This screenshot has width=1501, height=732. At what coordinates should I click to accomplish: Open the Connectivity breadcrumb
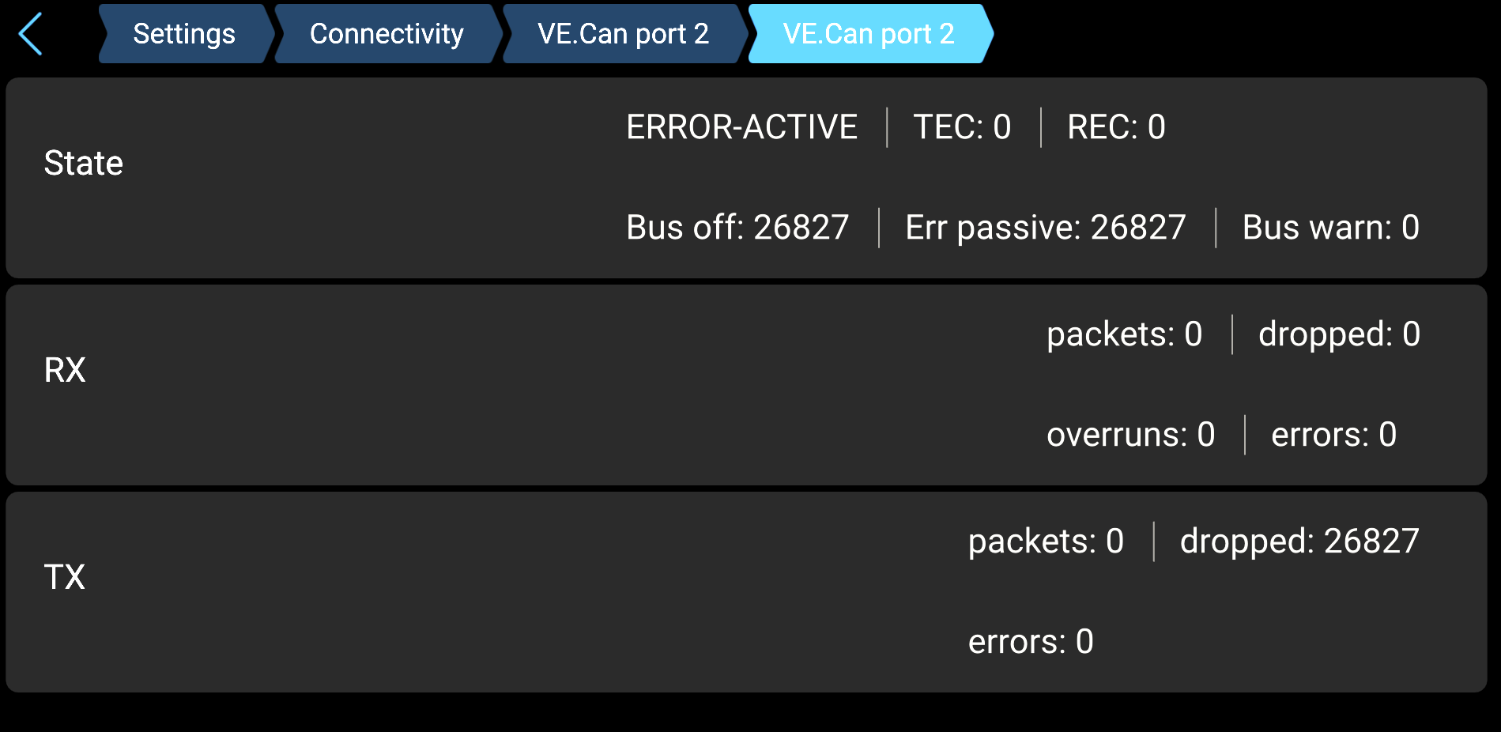click(387, 34)
